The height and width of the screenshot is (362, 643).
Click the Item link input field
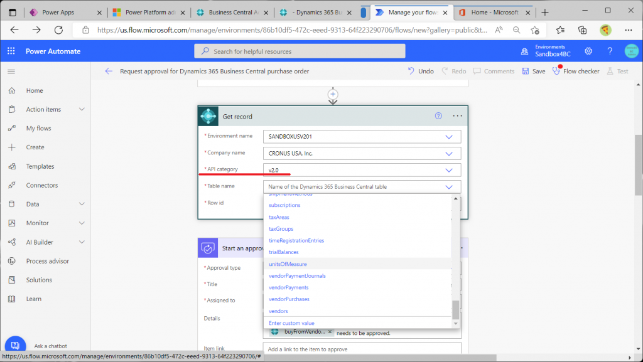(x=362, y=349)
